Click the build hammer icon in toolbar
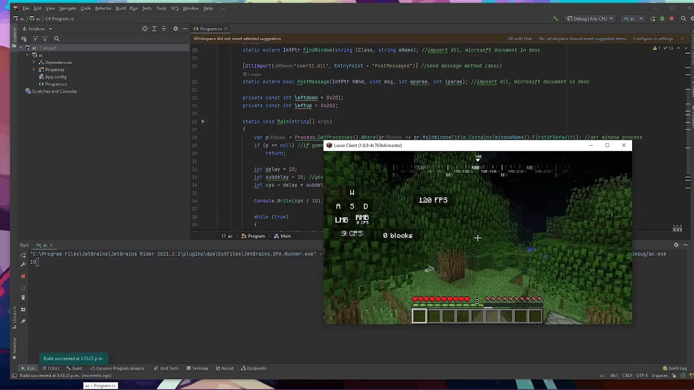This screenshot has height=390, width=694. 555,18
